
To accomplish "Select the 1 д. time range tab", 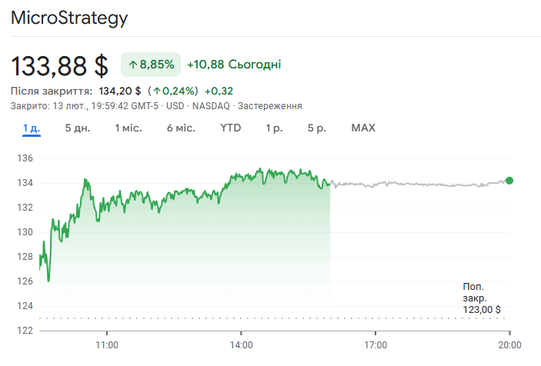I will (32, 128).
